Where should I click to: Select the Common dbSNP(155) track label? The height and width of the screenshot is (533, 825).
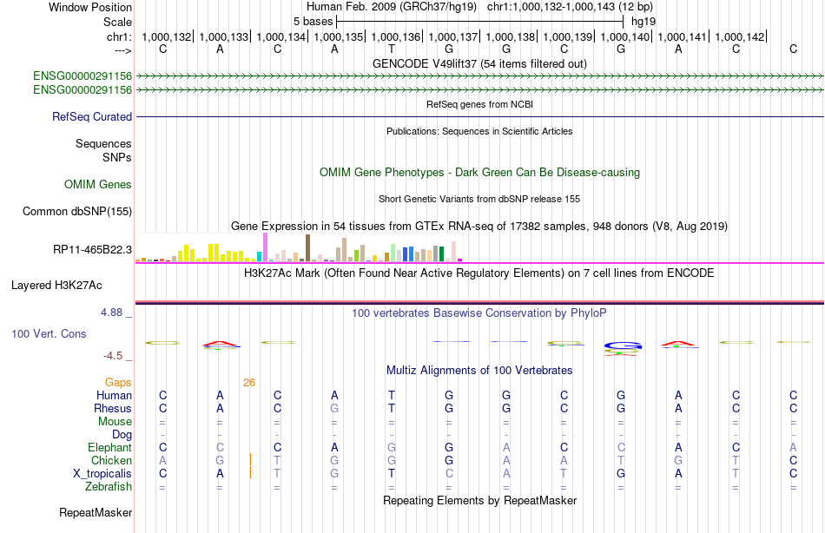(77, 211)
